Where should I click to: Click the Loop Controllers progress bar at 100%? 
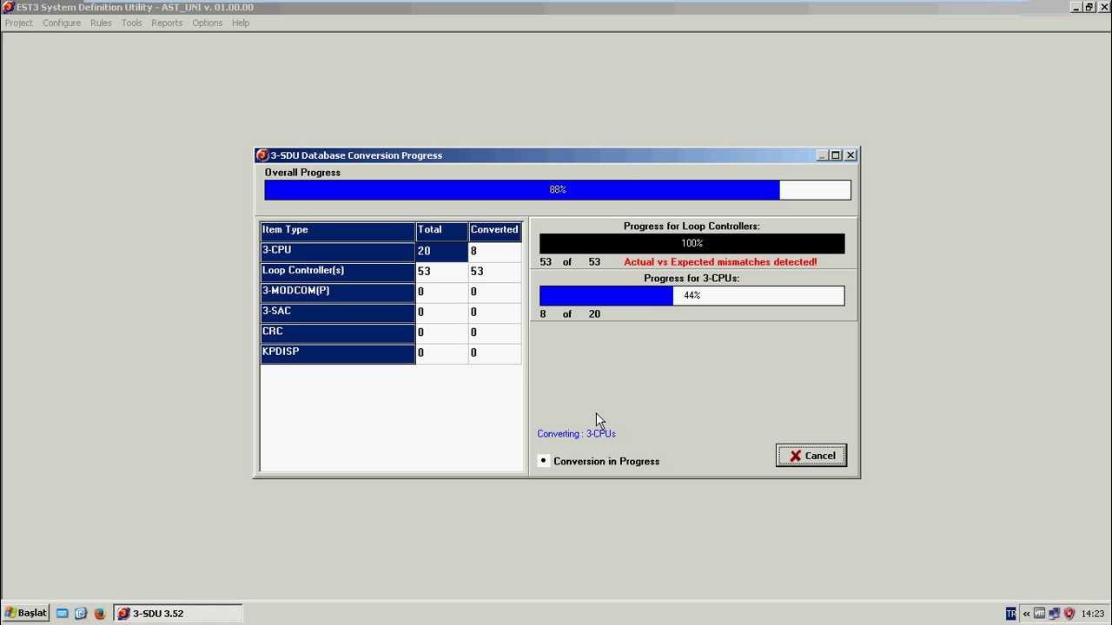pyautogui.click(x=692, y=244)
